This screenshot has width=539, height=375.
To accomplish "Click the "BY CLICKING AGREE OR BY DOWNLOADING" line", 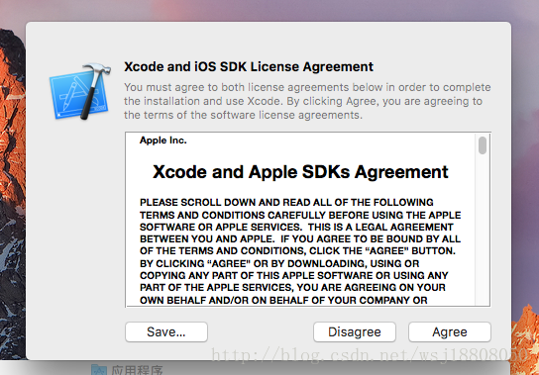I will click(x=279, y=263).
